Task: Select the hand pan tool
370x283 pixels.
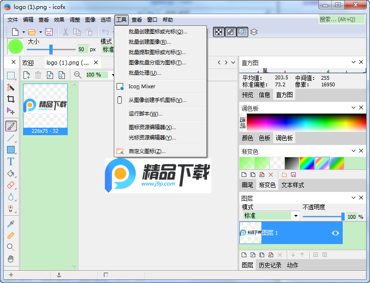Action: click(x=11, y=259)
